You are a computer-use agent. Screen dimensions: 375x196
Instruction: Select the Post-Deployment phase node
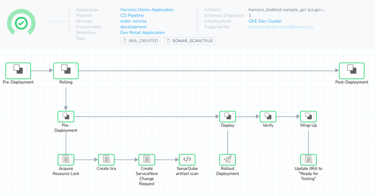(x=352, y=71)
